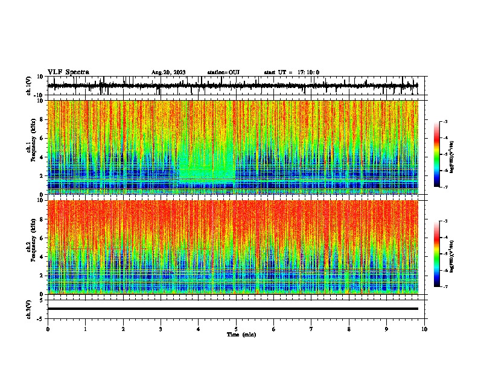Click the "station=OUI" header label

[223, 72]
